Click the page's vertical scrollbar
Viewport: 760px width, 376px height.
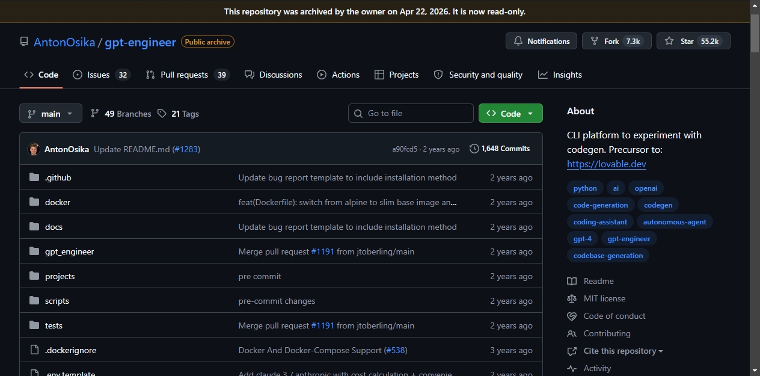coord(755,188)
